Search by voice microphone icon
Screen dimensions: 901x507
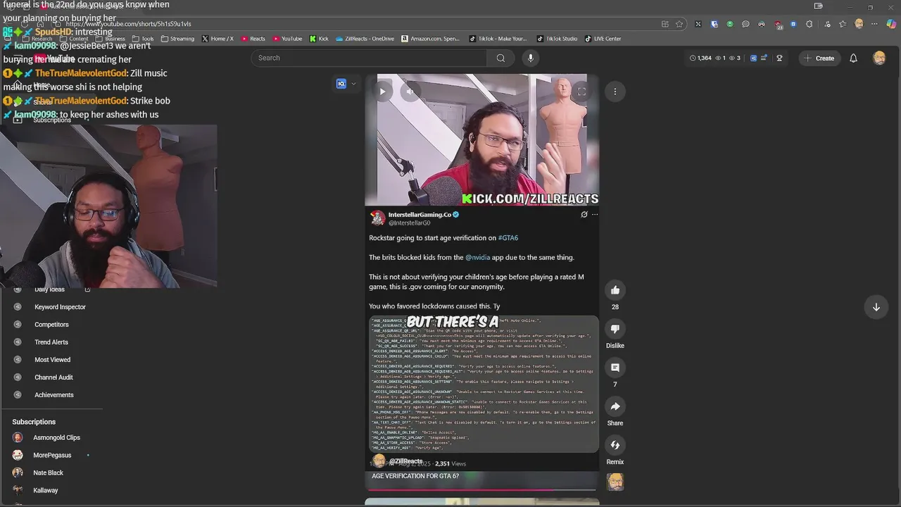coord(531,58)
